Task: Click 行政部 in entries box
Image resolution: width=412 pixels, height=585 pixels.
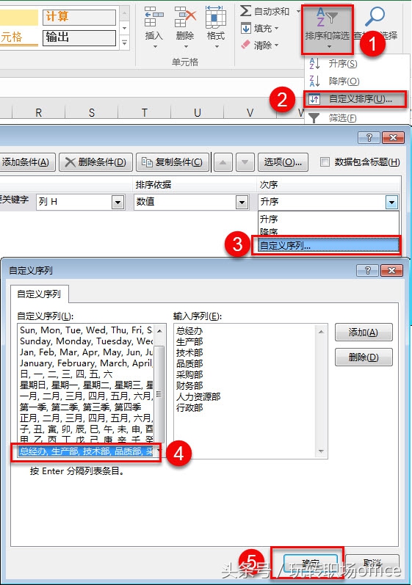Action: (189, 408)
